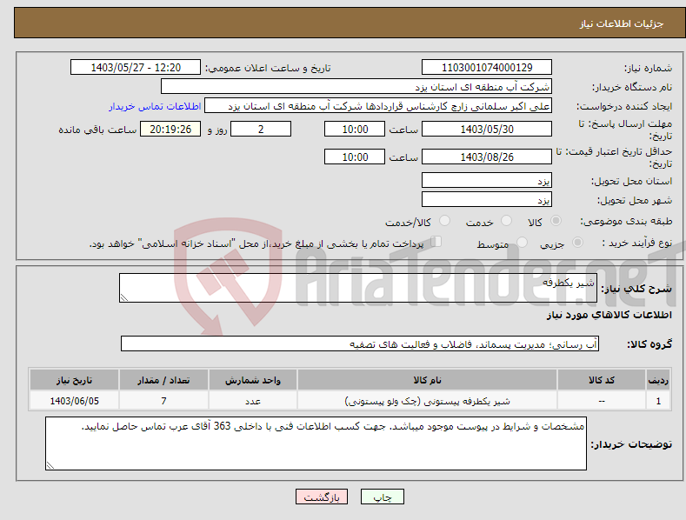This screenshot has width=686, height=520.
Task: Click the تاریخ نیاز column header
Action: pyautogui.click(x=75, y=380)
